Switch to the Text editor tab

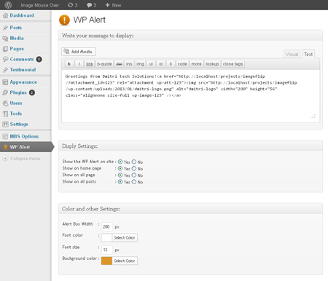click(308, 54)
